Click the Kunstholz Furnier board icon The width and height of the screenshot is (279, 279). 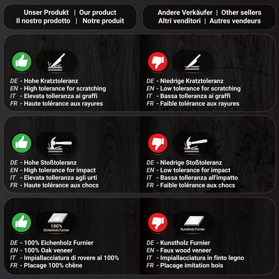193,222
